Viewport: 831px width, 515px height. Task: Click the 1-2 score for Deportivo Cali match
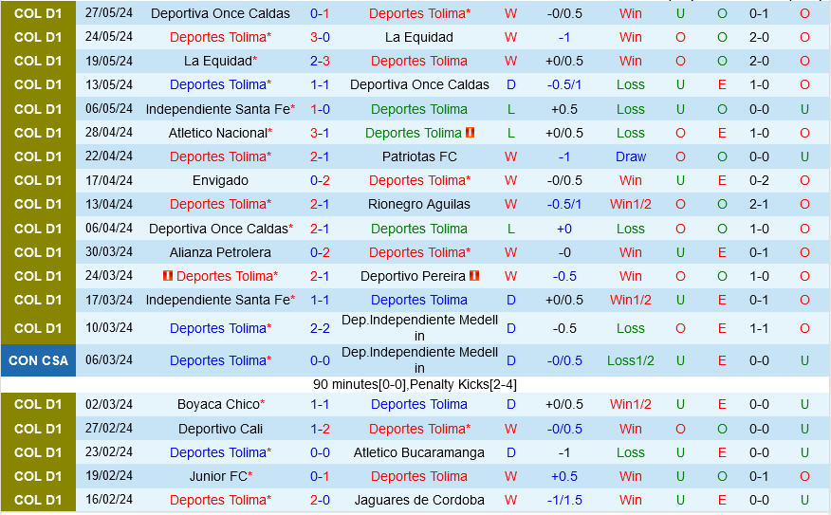(x=320, y=429)
